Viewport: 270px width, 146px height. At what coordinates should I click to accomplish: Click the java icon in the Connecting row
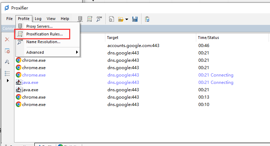click(x=19, y=82)
